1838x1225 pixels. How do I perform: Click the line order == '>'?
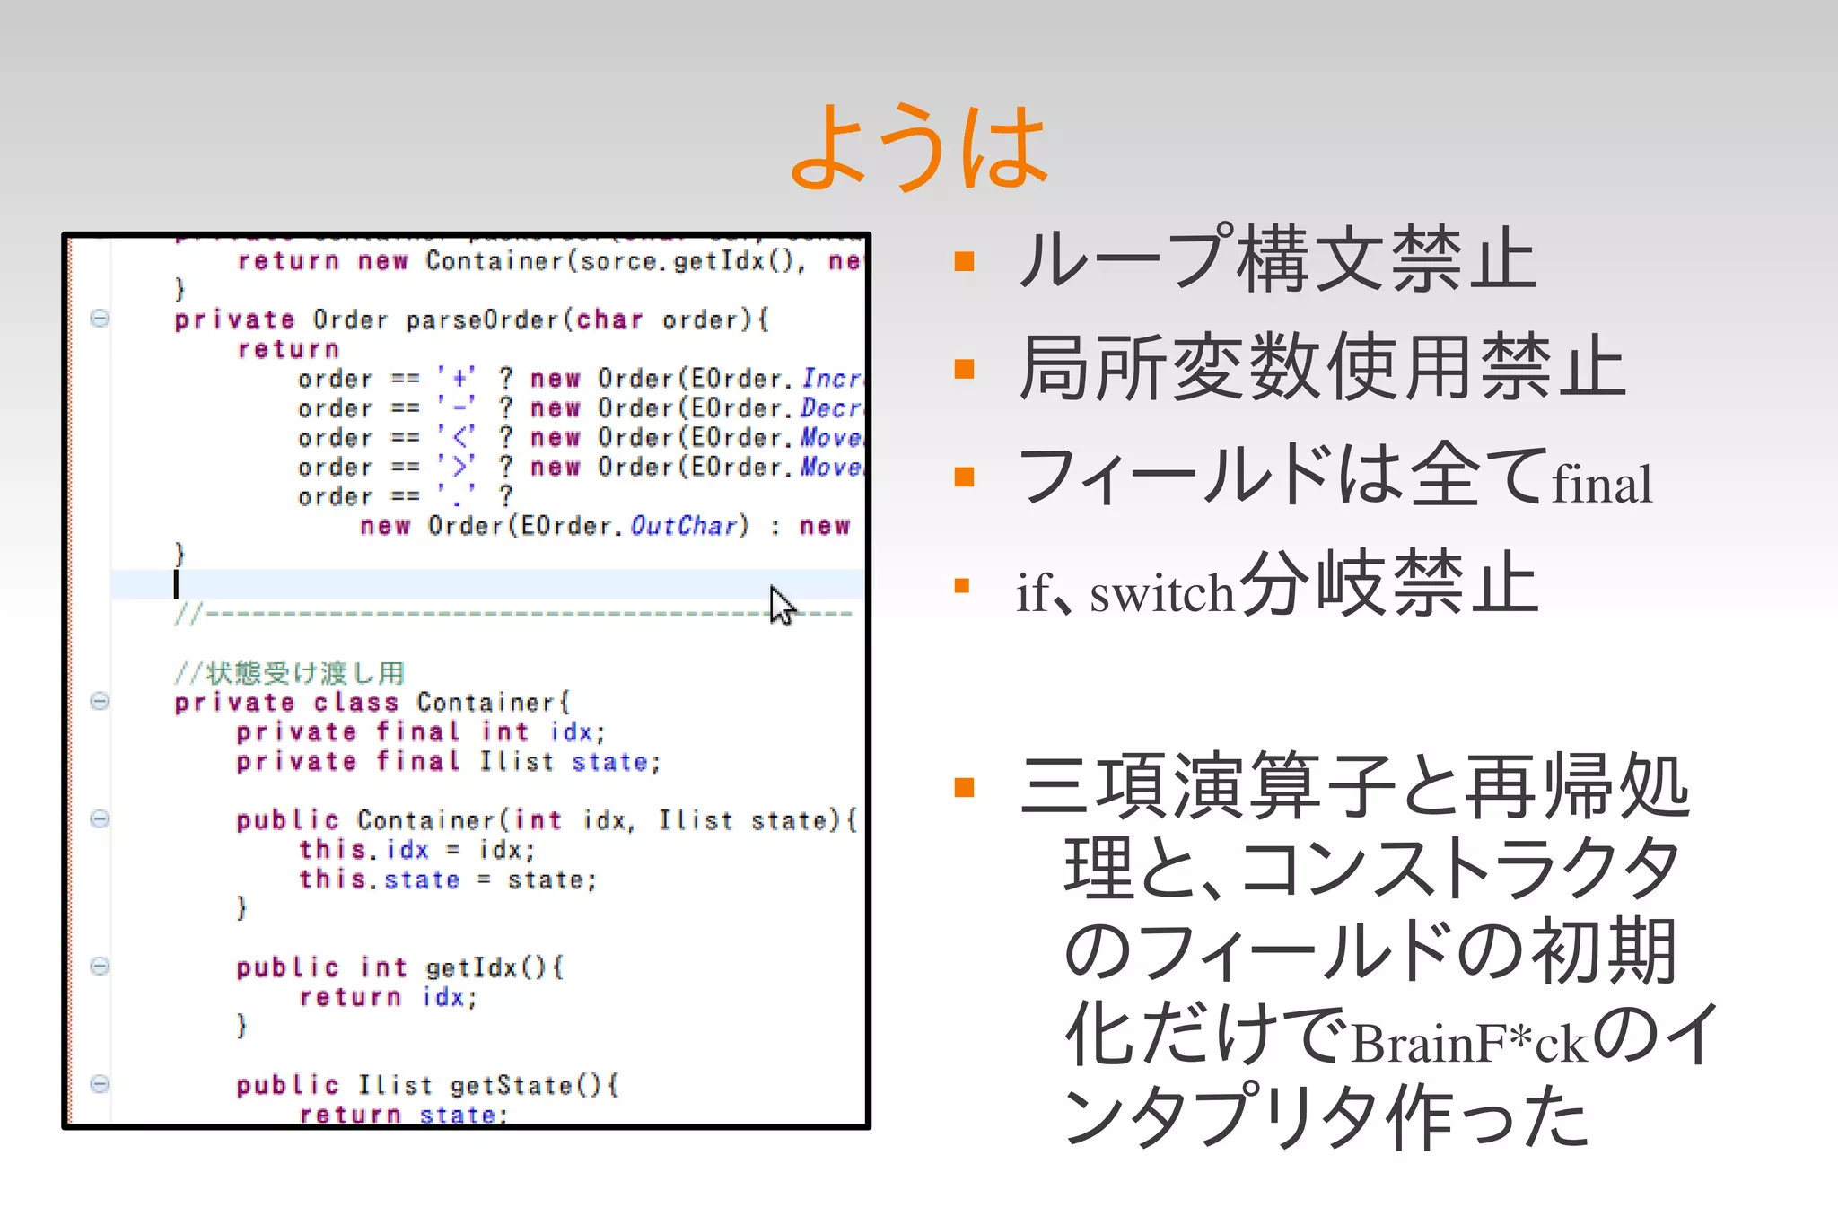580,467
